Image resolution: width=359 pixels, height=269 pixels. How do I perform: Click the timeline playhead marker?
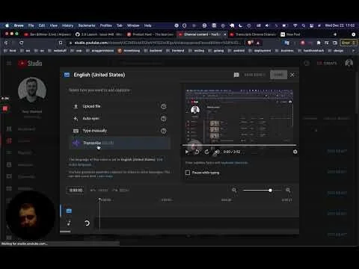point(99,200)
